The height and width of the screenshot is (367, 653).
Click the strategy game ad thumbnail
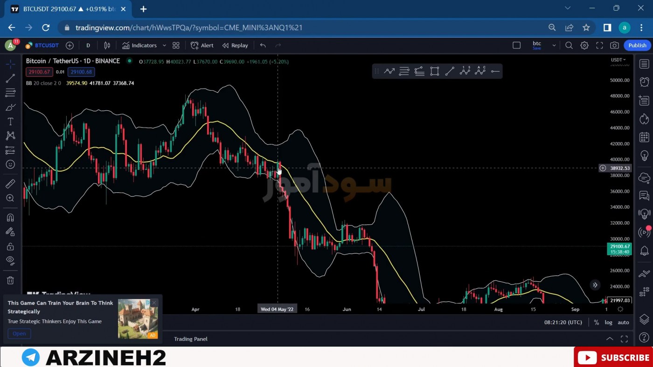coord(138,319)
